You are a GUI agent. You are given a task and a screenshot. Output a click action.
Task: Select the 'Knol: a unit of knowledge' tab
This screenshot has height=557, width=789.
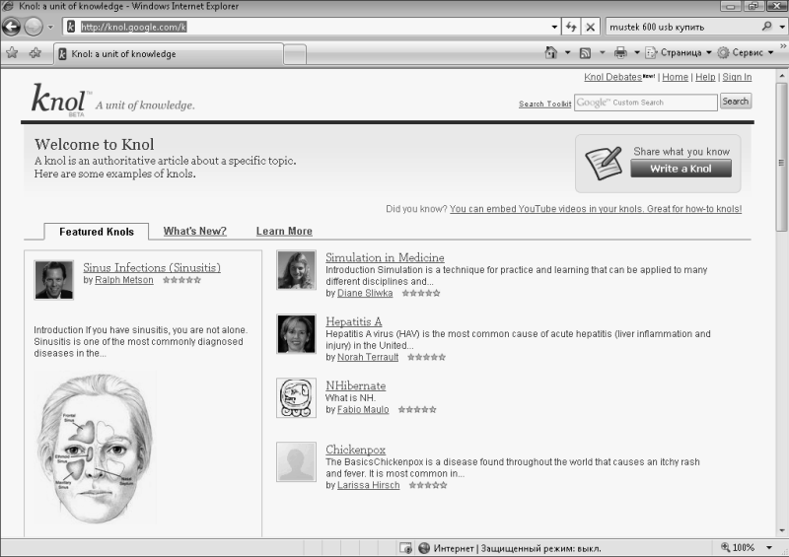168,54
